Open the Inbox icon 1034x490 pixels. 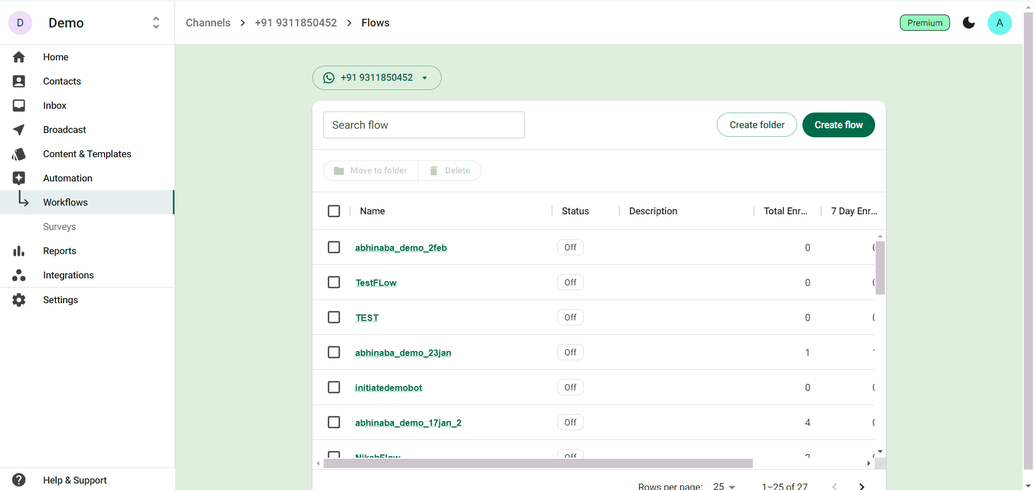(x=19, y=106)
